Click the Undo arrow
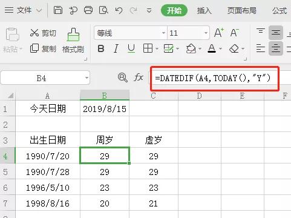This screenshot has width=291, height=218. (x=119, y=10)
